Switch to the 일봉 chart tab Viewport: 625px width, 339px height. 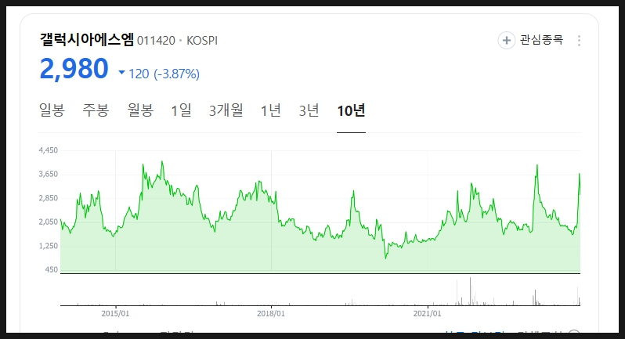tap(52, 110)
